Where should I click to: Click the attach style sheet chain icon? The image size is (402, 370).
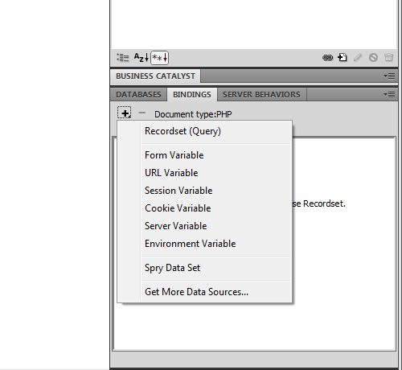coord(327,58)
